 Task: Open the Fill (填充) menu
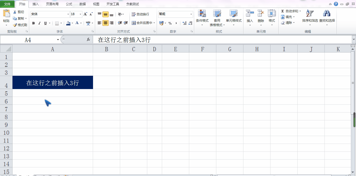click(288, 17)
